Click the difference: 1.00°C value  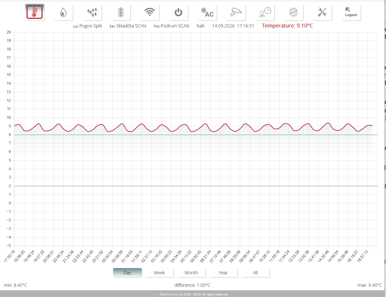pyautogui.click(x=193, y=285)
